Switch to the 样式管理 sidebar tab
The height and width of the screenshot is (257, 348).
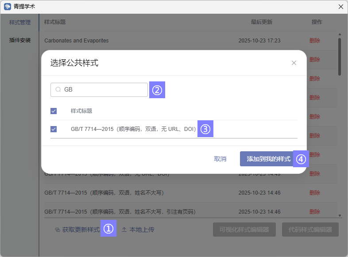[20, 22]
